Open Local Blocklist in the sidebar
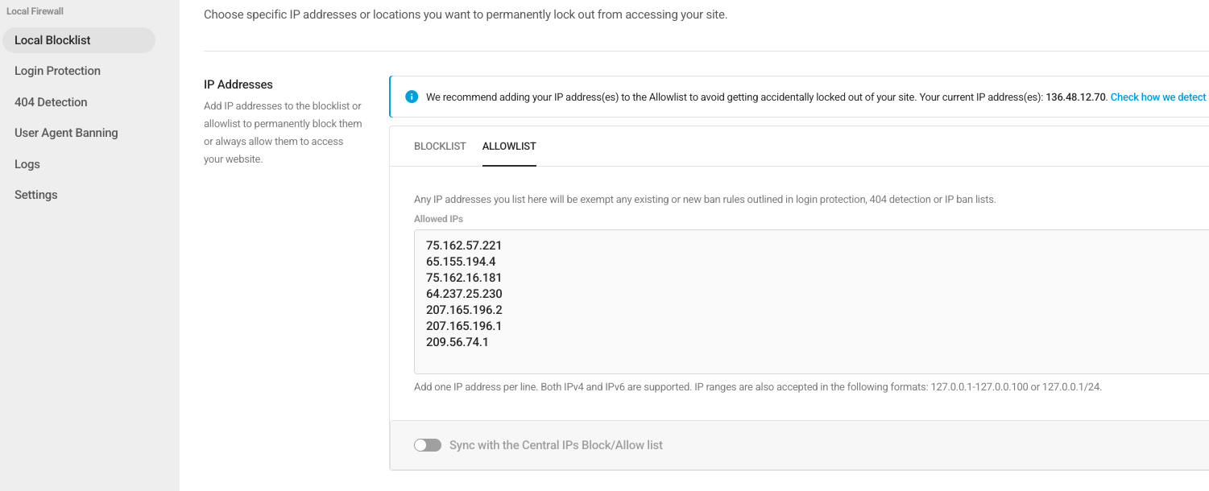The height and width of the screenshot is (491, 1209). pyautogui.click(x=52, y=40)
